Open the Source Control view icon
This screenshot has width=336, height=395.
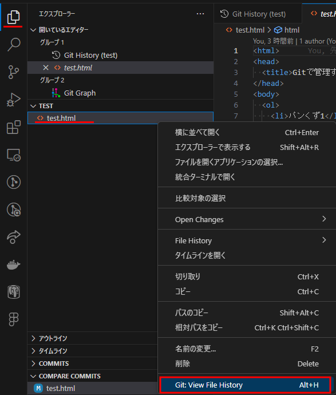(14, 72)
